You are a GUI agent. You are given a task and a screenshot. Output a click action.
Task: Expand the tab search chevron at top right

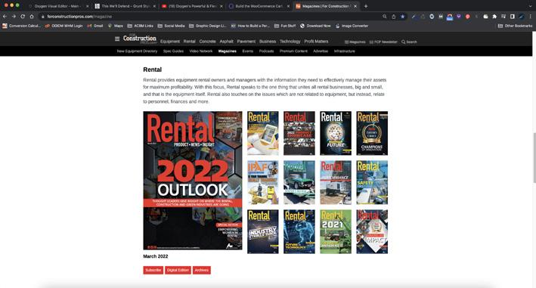click(x=530, y=6)
